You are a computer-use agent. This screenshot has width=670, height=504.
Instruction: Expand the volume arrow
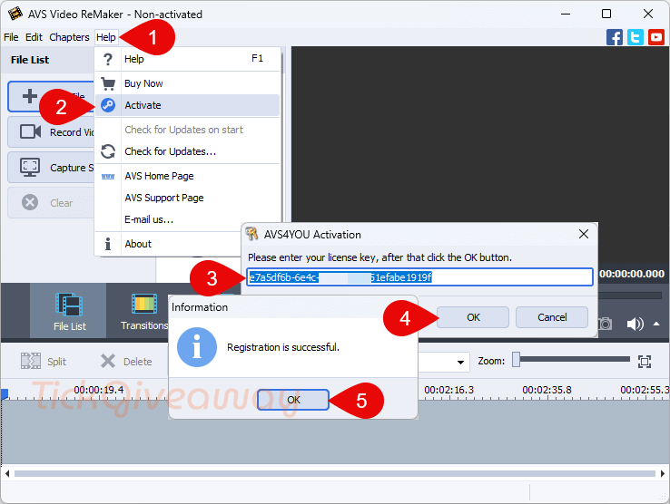(x=656, y=324)
